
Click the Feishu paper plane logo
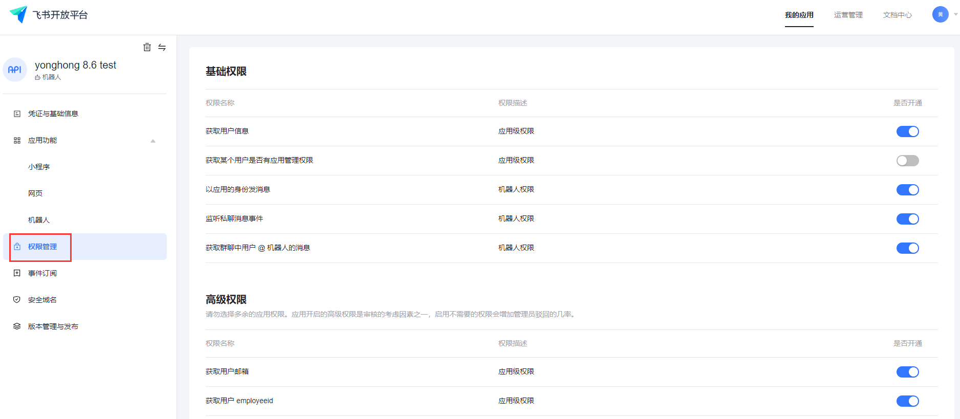point(18,14)
